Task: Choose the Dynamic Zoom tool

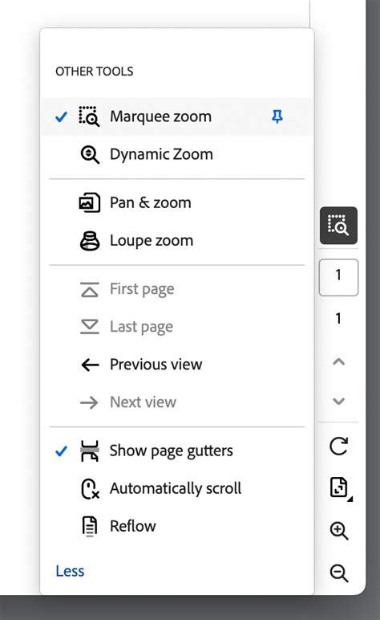Action: coord(177,154)
